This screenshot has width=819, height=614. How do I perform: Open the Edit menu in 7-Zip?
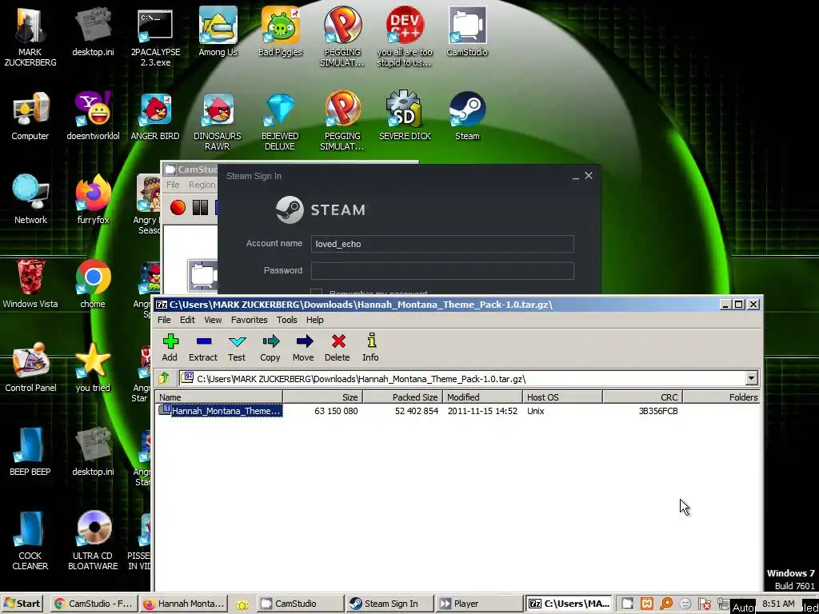point(187,320)
